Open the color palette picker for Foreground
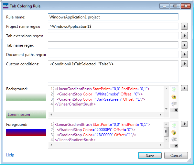Viewport: 194px width, 165px height. pyautogui.click(x=174, y=133)
